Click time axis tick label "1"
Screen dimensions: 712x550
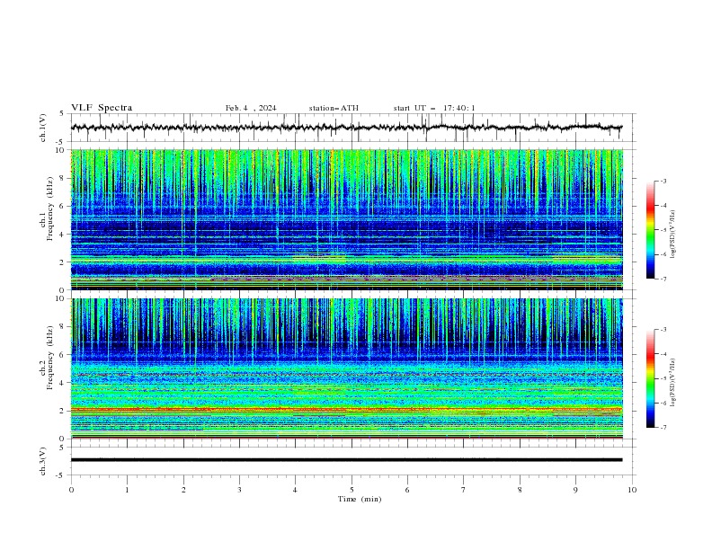click(127, 490)
